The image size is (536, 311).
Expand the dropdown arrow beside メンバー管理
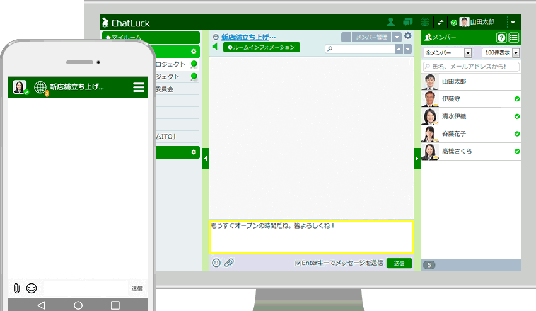pos(397,37)
